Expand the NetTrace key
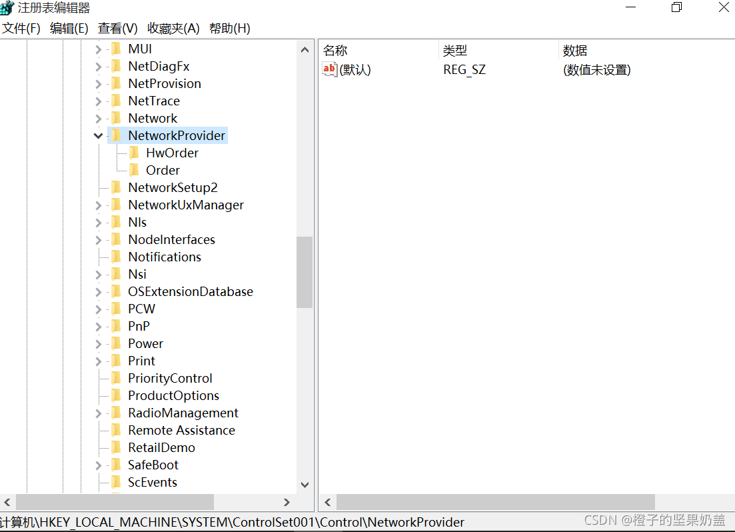735x532 pixels. coord(98,101)
